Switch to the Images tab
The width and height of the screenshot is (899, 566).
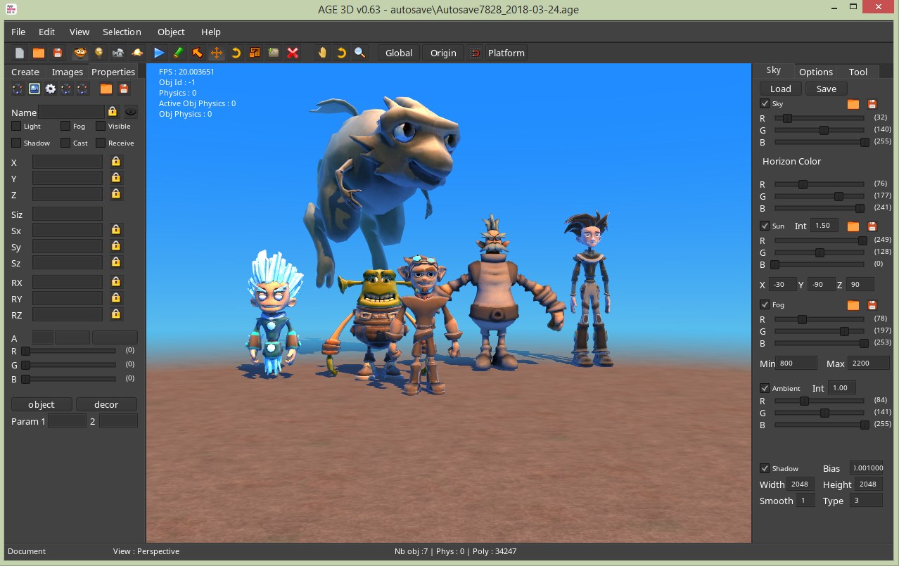click(68, 72)
